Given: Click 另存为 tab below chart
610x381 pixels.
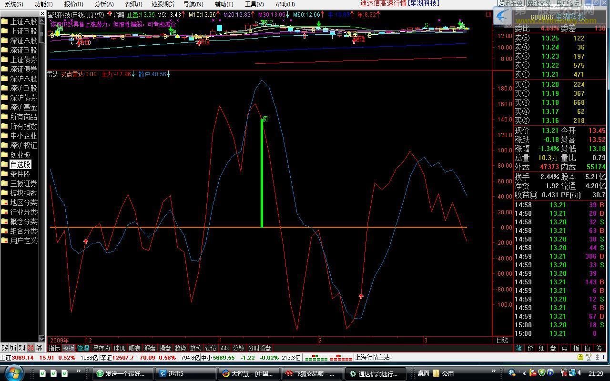Looking at the screenshot, I should (101, 348).
